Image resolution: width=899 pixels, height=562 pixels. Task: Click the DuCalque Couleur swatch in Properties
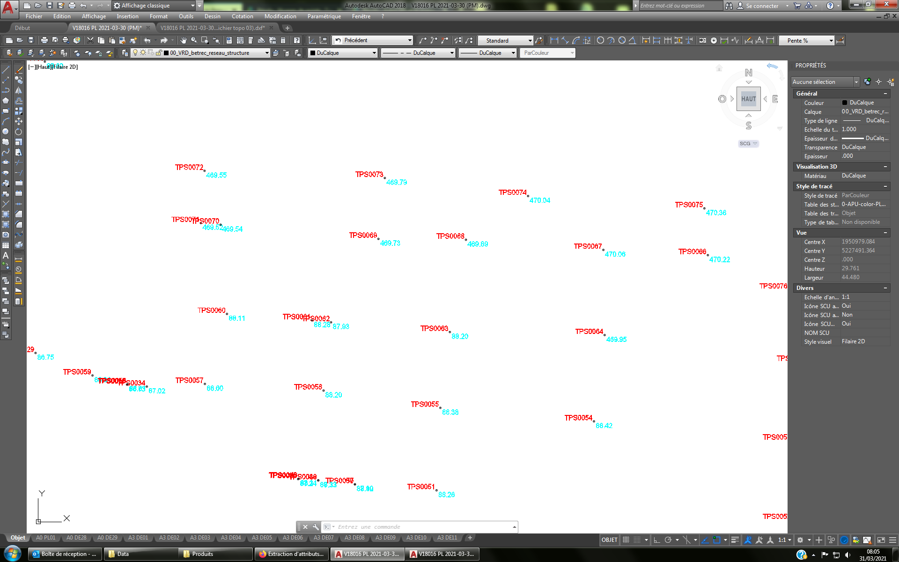coord(844,103)
